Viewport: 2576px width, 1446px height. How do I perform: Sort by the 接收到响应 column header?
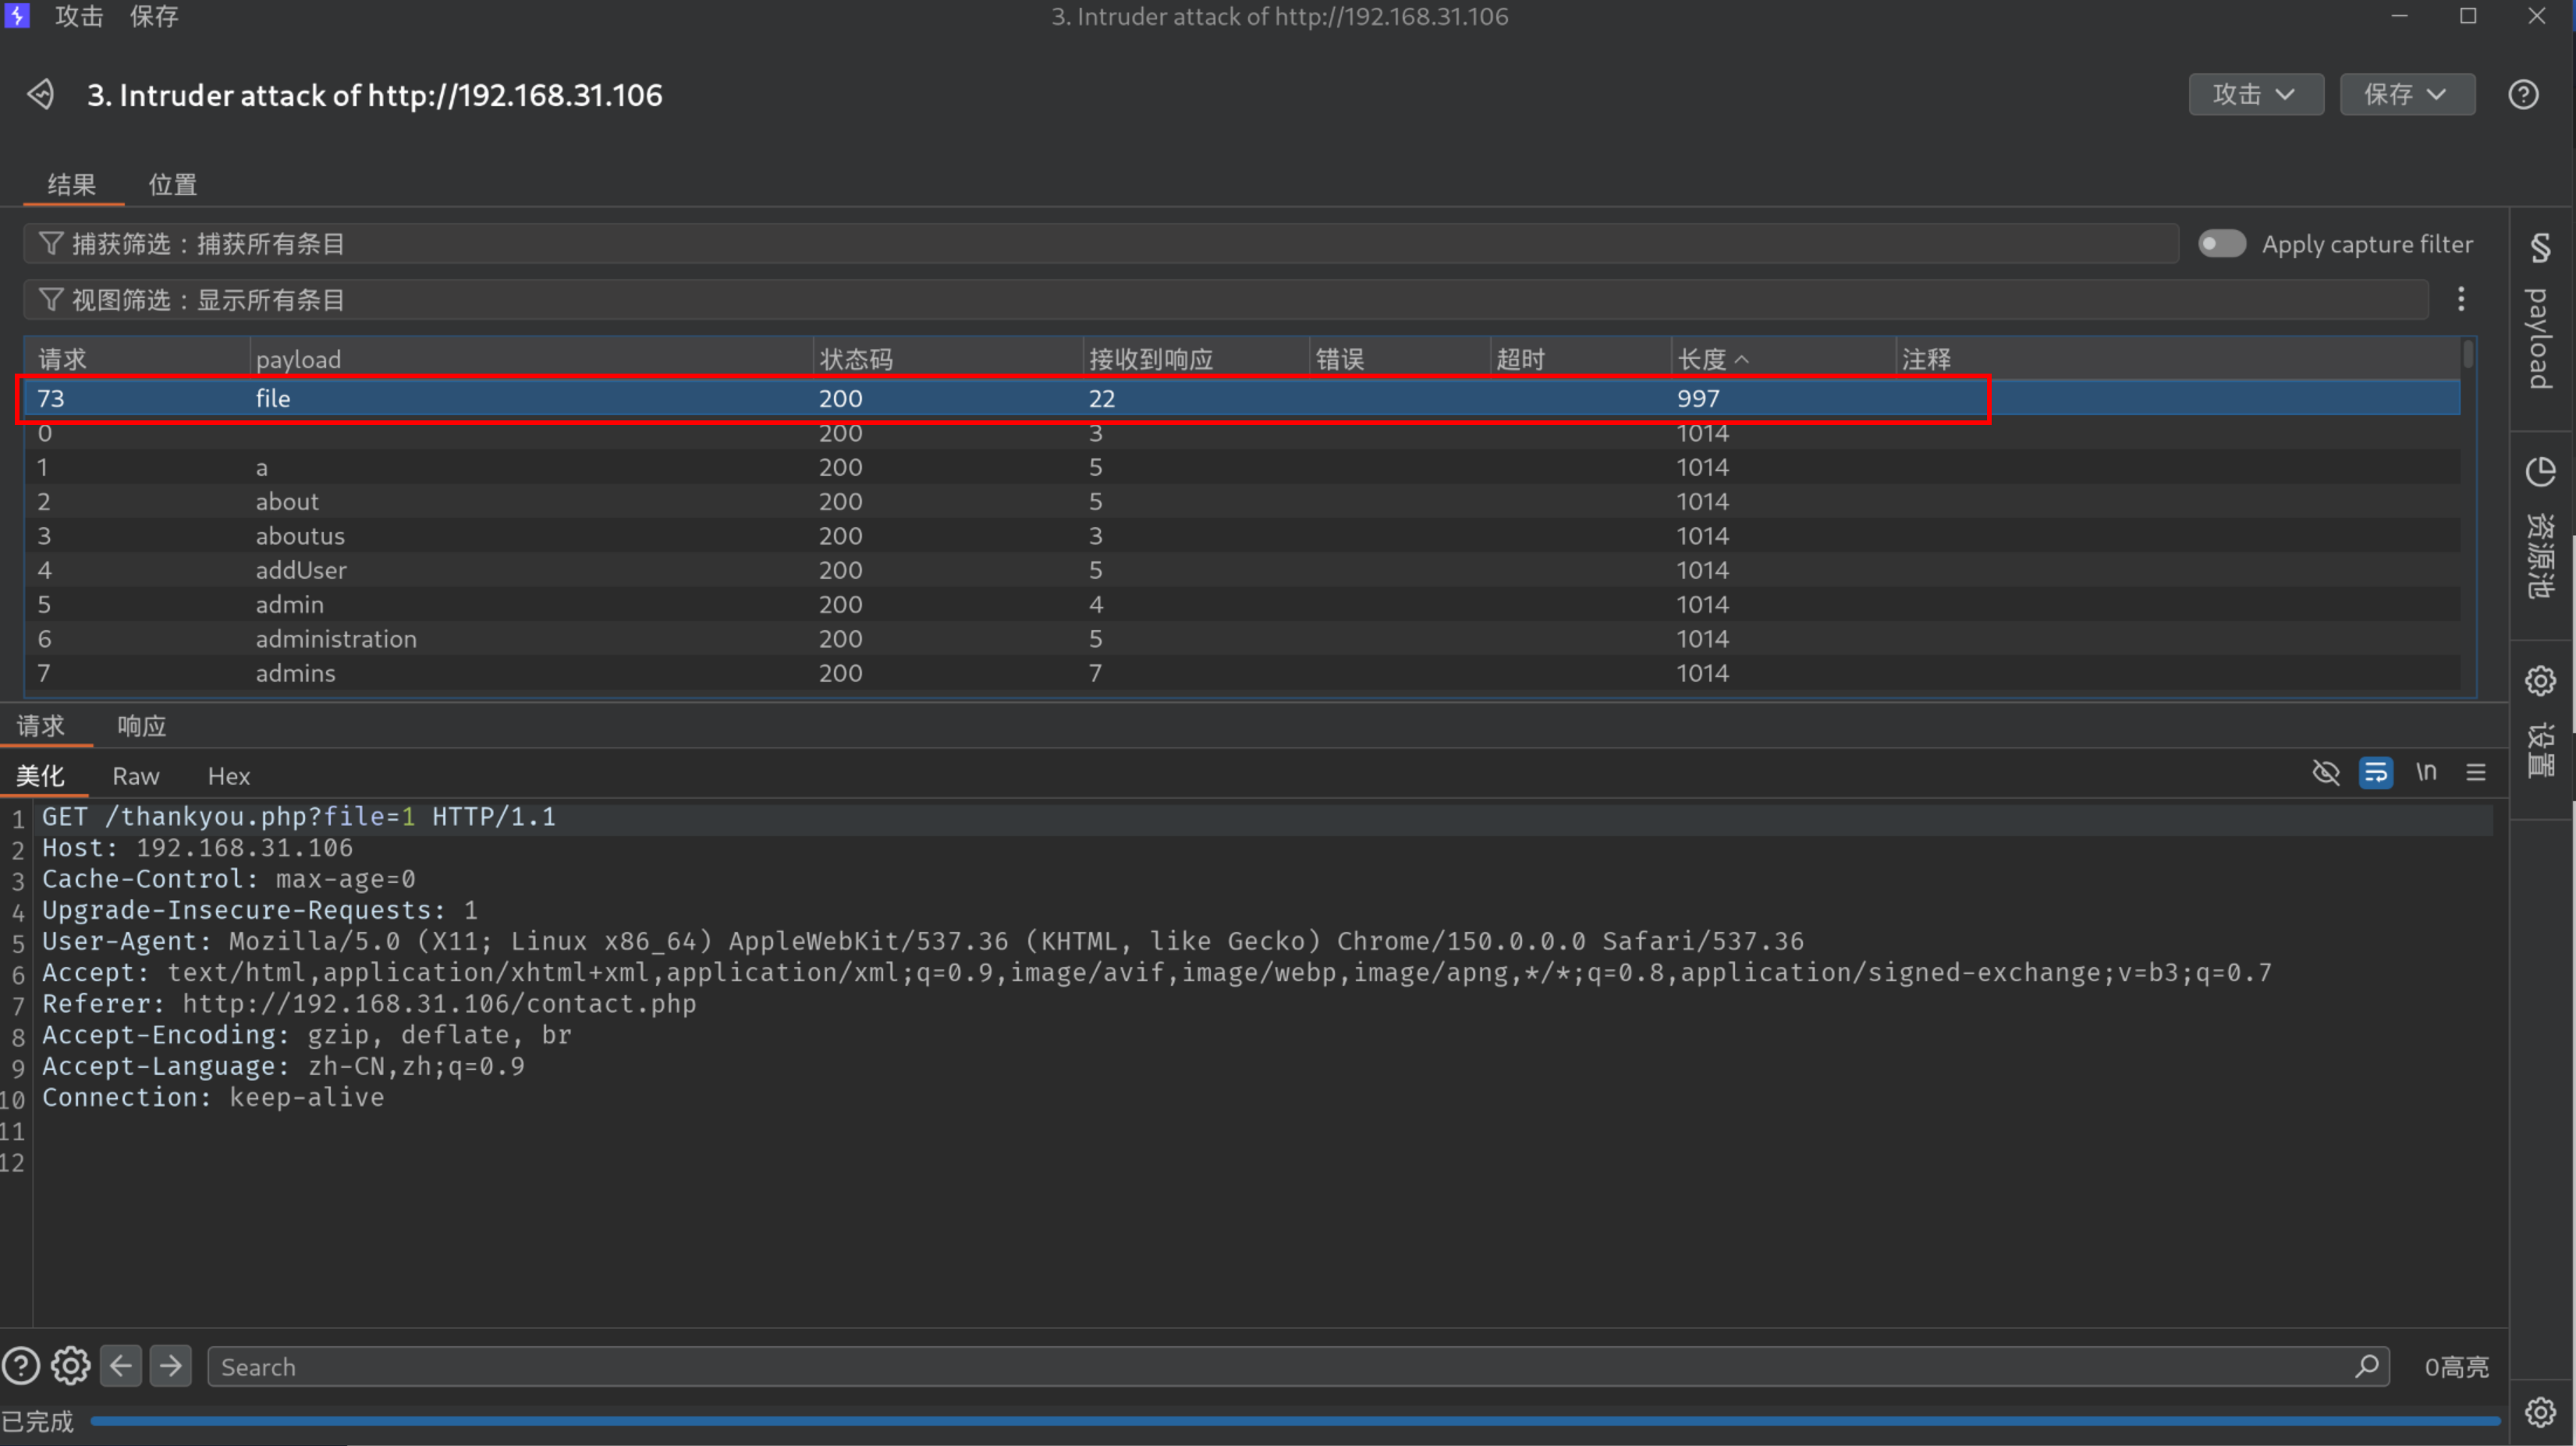(x=1196, y=359)
